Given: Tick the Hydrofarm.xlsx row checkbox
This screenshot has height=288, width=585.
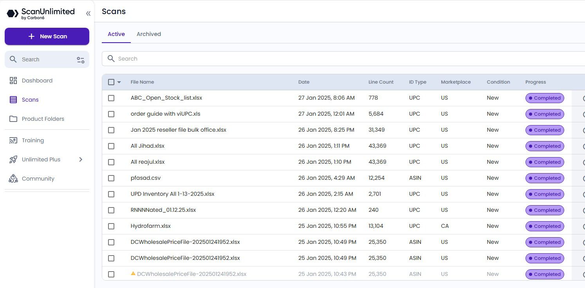Looking at the screenshot, I should [x=111, y=226].
